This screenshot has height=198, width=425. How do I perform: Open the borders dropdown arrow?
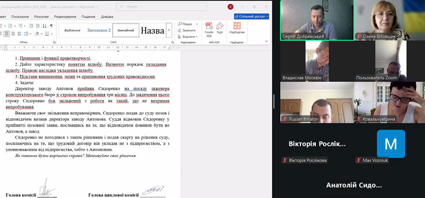coord(51,33)
